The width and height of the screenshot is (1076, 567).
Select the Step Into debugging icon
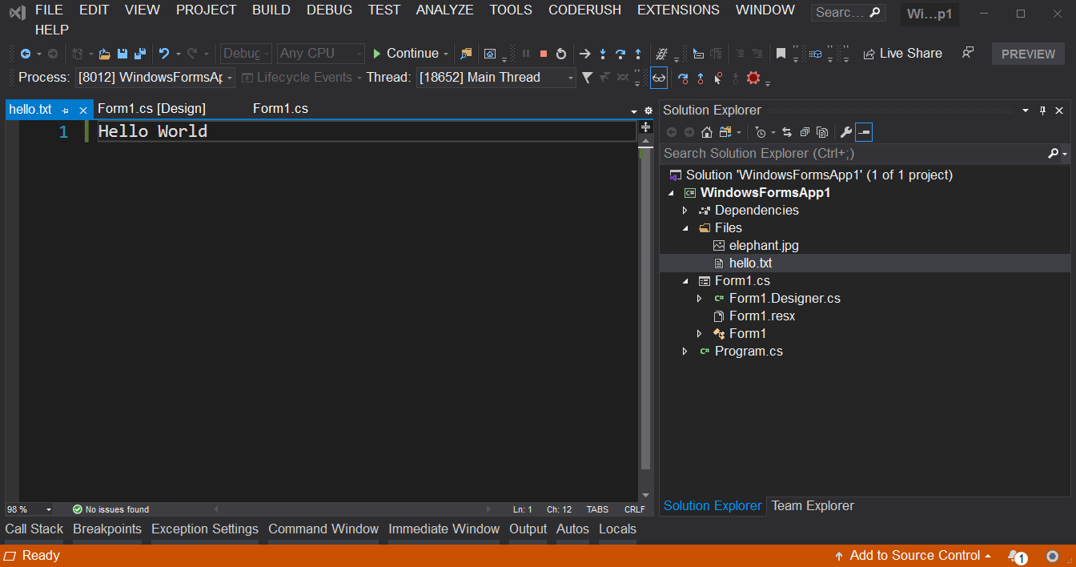click(x=603, y=54)
